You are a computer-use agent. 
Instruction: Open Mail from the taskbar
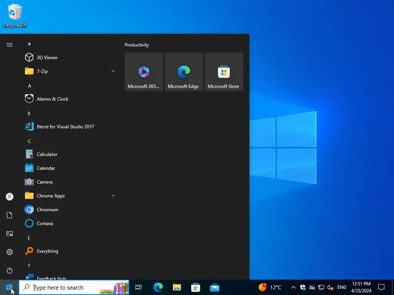[215, 287]
